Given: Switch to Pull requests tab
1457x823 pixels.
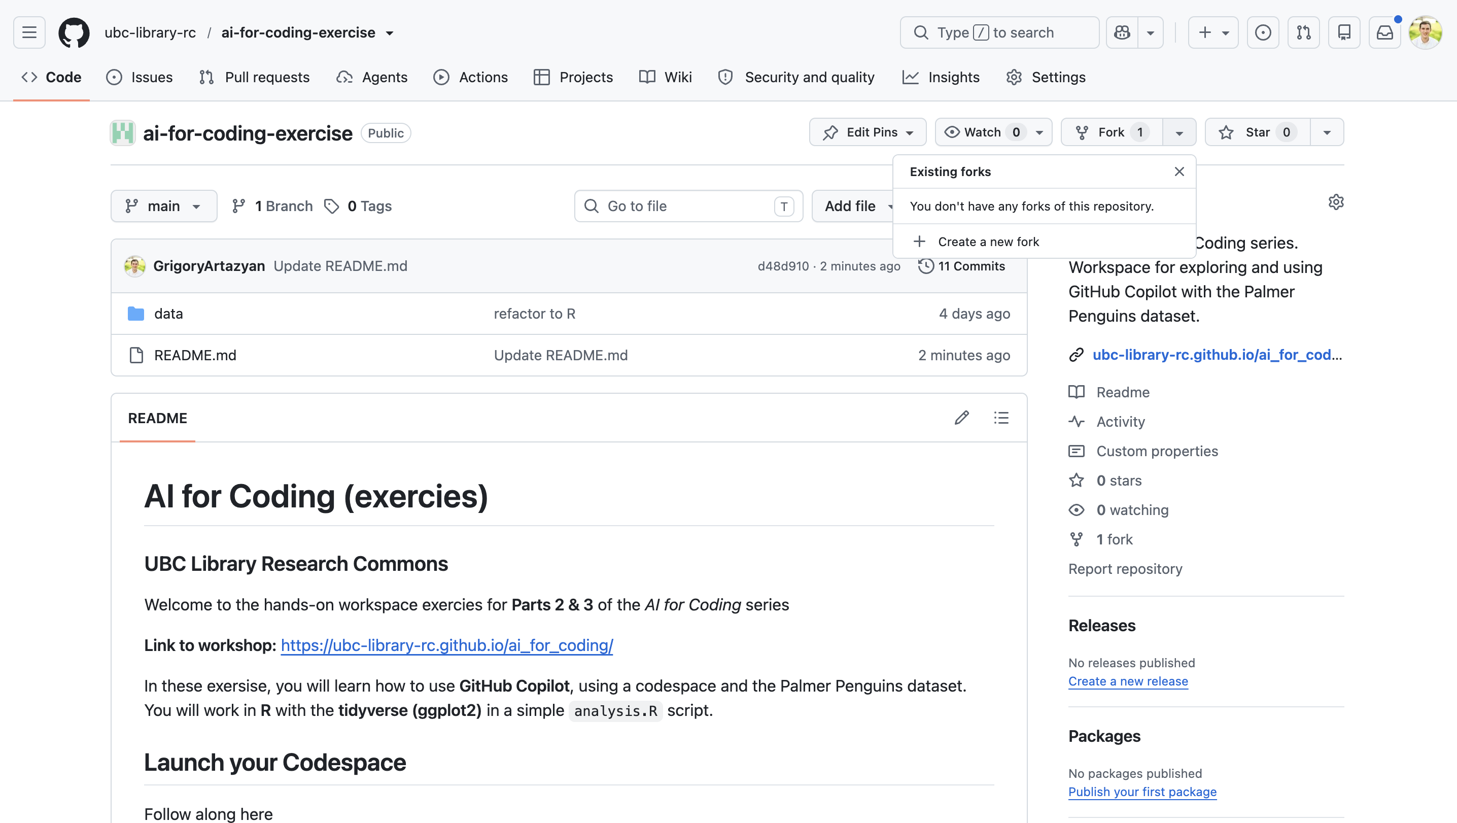Looking at the screenshot, I should [x=255, y=77].
